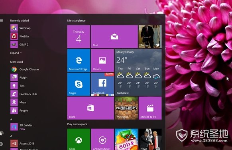
Task: Open the user account picture
Action: 2,133
